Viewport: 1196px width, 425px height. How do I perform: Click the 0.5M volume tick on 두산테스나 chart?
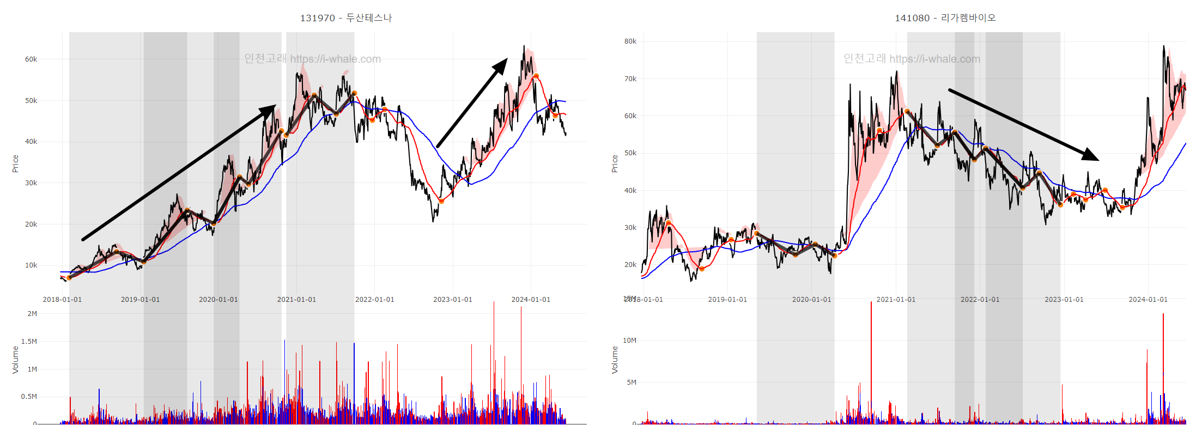click(x=29, y=397)
